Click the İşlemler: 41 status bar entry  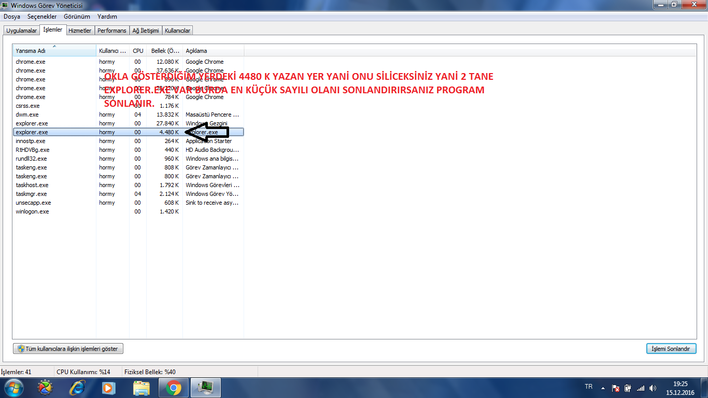[x=16, y=372]
